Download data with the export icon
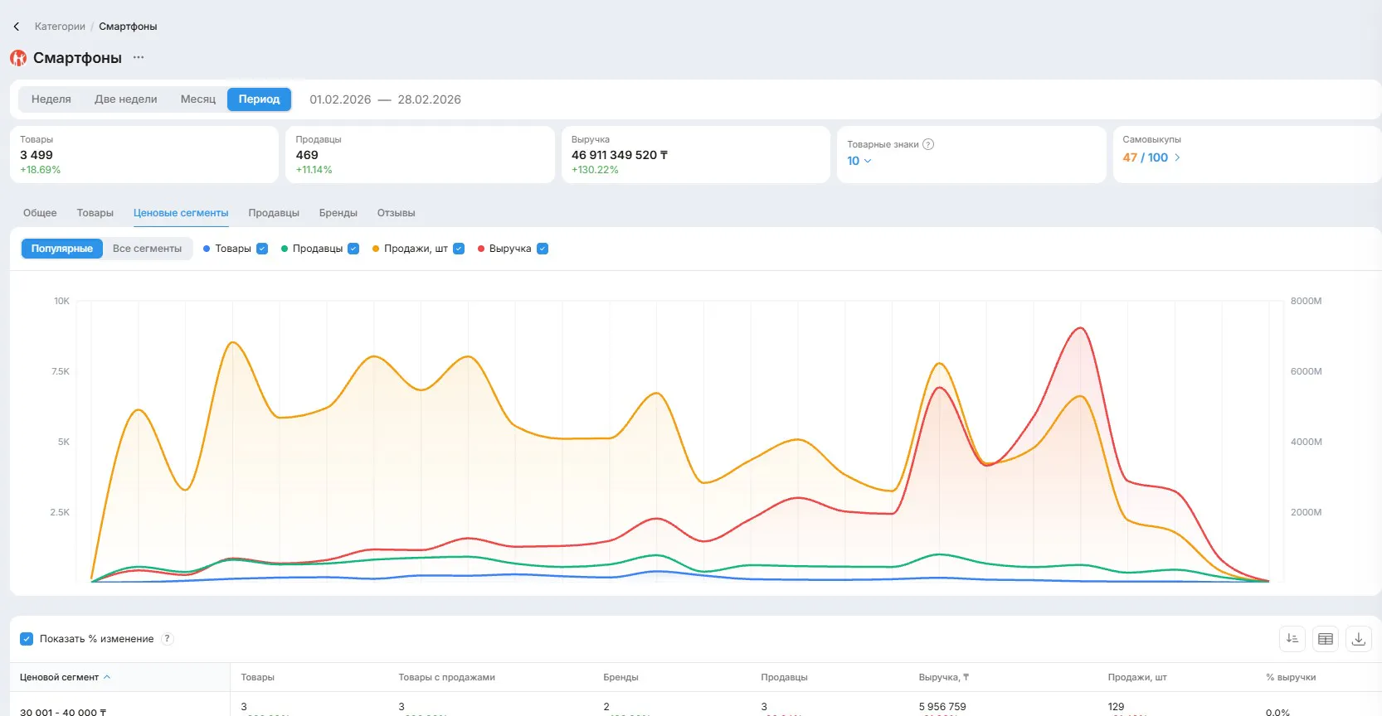 1359,639
